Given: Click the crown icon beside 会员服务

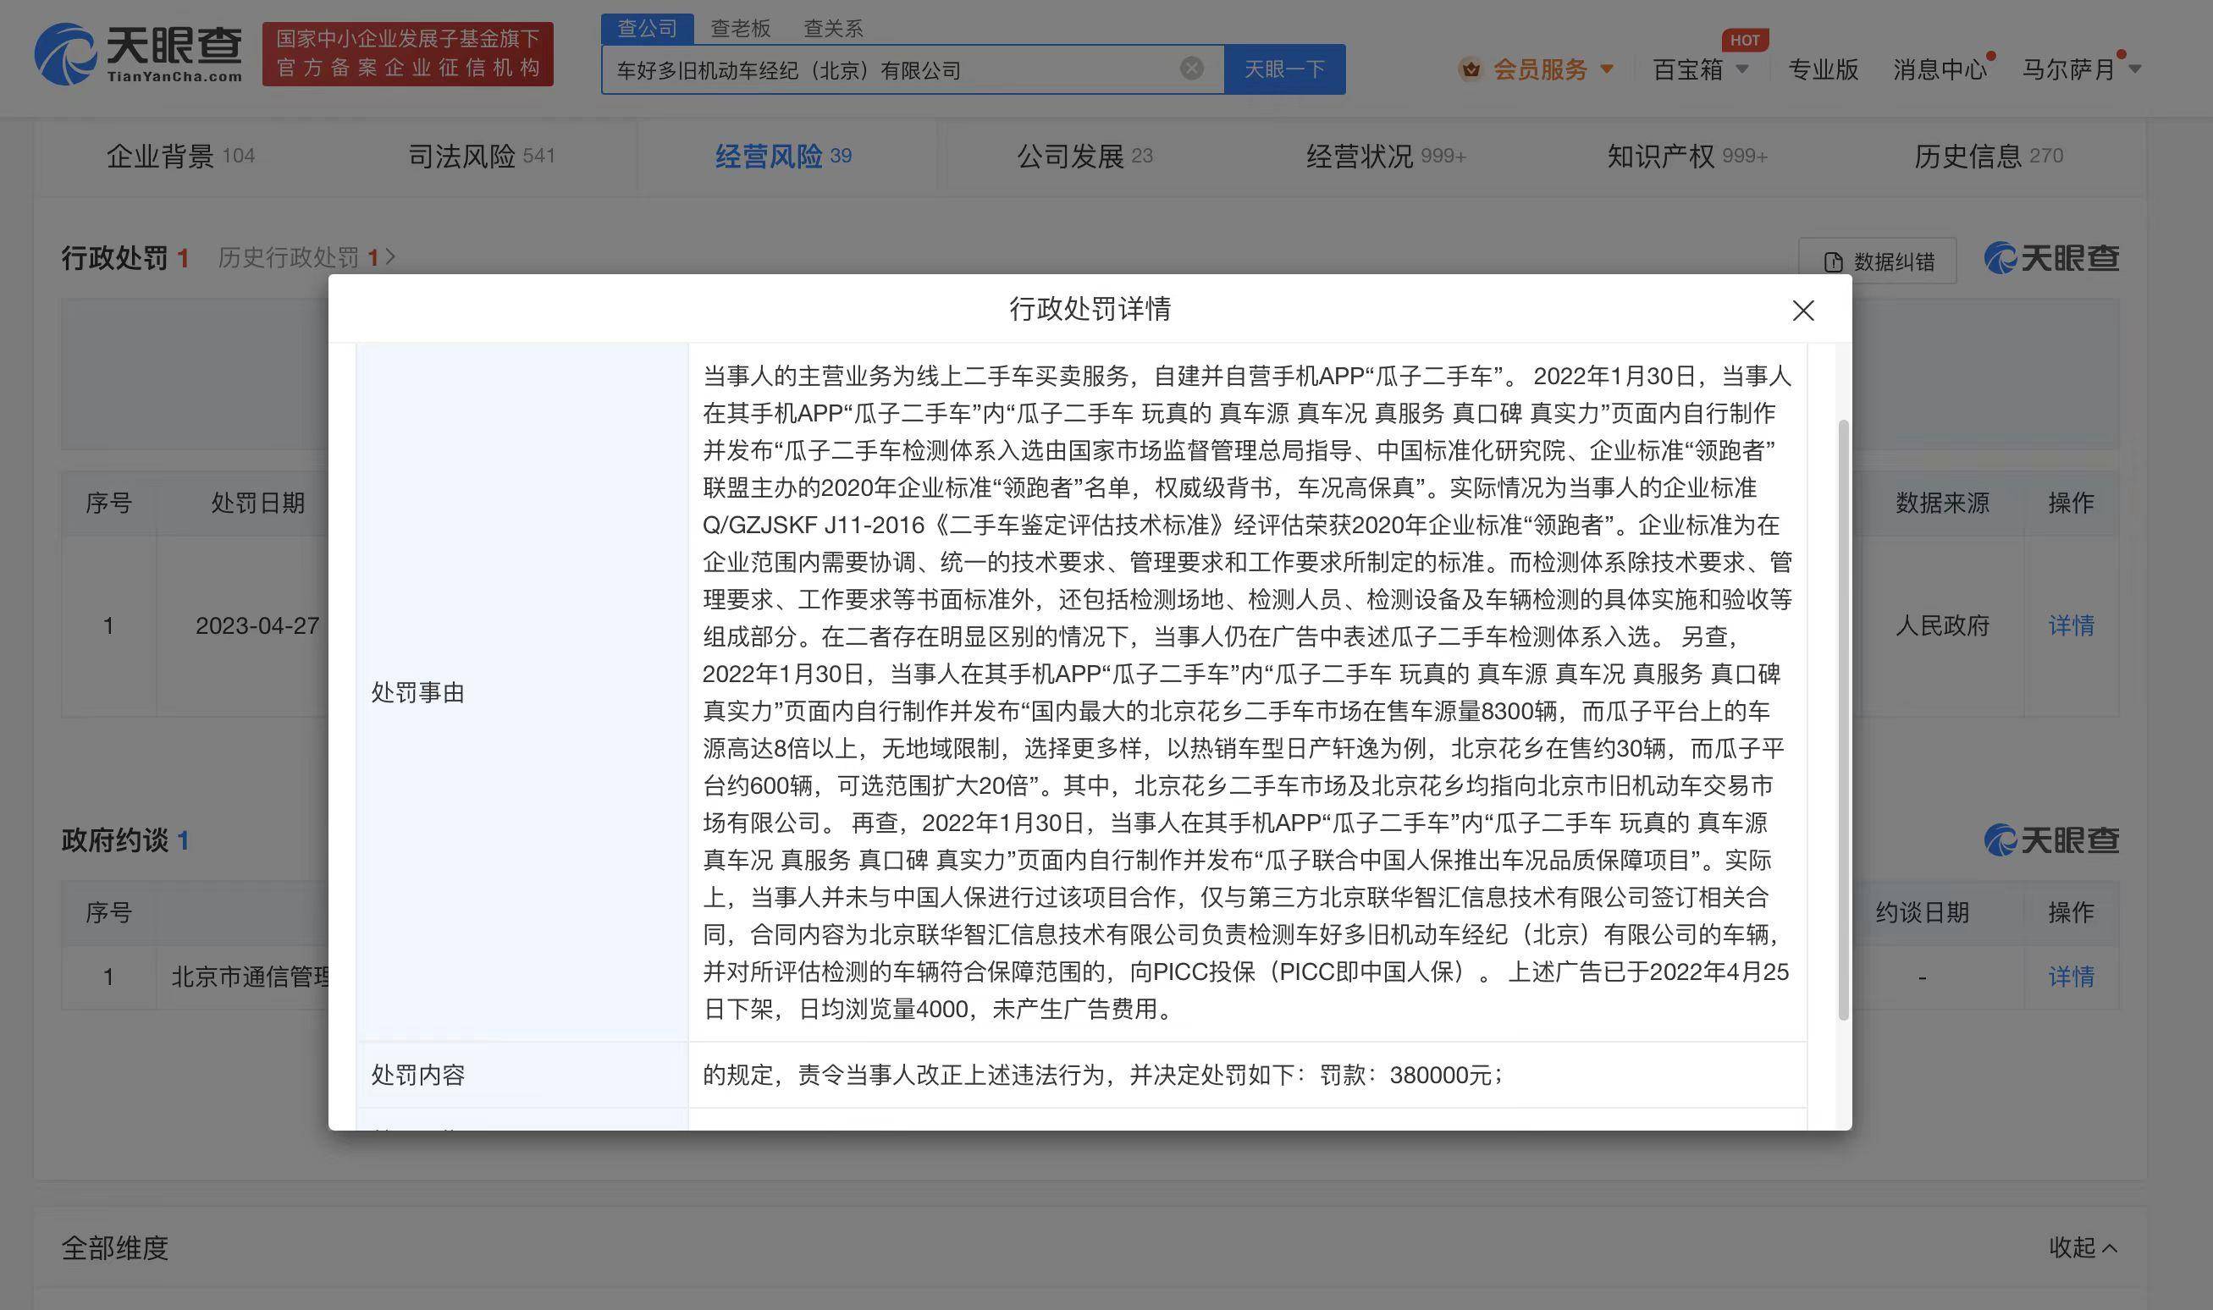Looking at the screenshot, I should 1471,69.
